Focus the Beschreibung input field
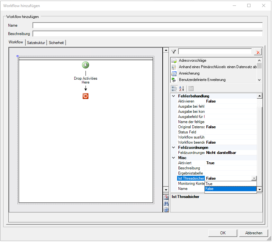 148,34
